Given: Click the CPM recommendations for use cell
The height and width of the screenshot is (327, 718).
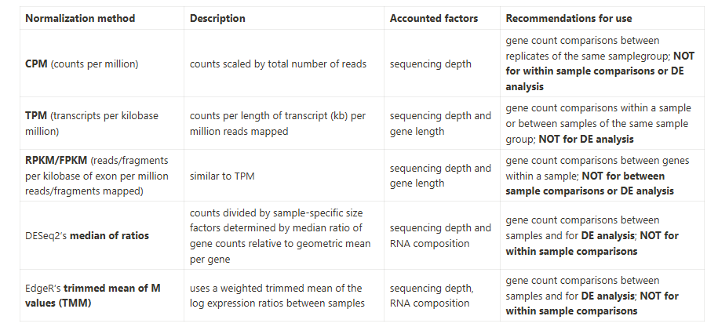Looking at the screenshot, I should [x=594, y=64].
